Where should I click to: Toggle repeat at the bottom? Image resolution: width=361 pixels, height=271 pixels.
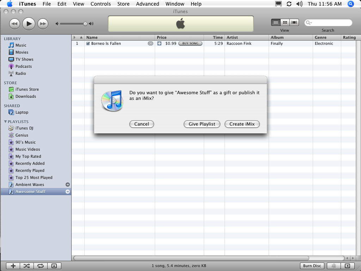pos(41,266)
